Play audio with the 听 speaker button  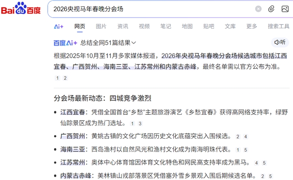280,42
